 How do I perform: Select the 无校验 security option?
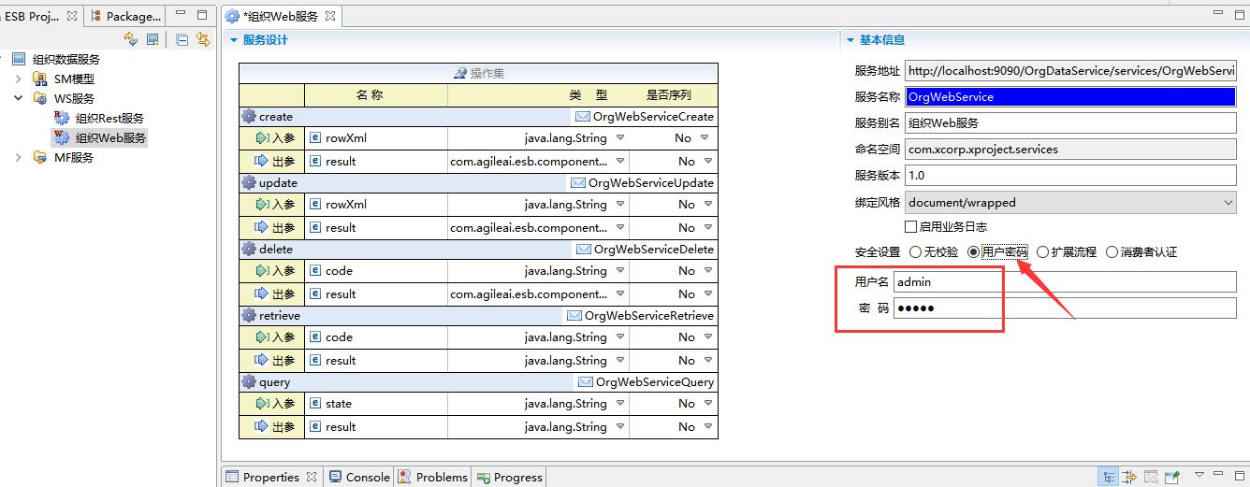[915, 252]
